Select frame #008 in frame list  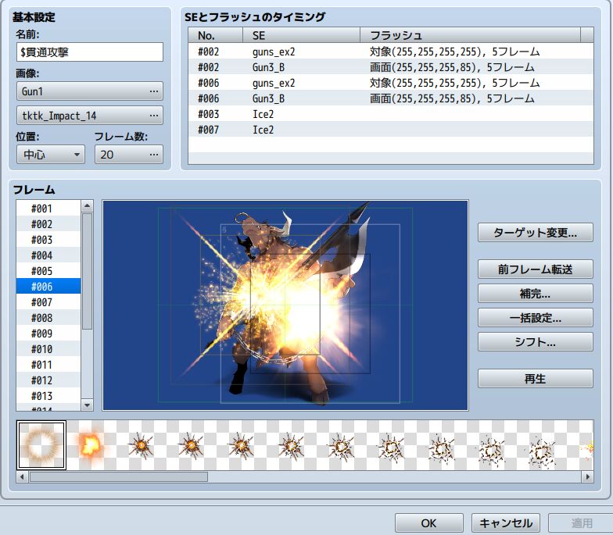click(x=48, y=318)
